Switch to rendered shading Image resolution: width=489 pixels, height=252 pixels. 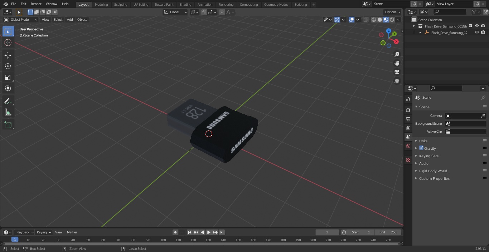pyautogui.click(x=392, y=20)
